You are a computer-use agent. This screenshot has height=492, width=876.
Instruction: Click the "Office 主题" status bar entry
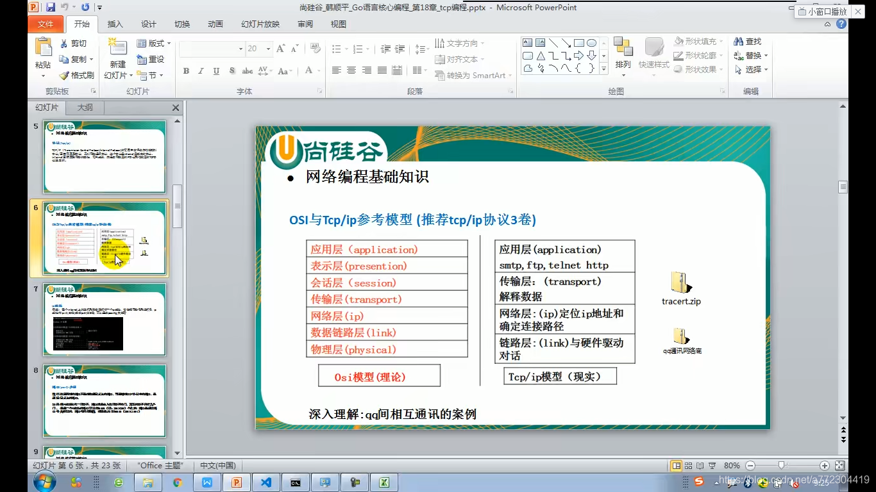click(160, 466)
